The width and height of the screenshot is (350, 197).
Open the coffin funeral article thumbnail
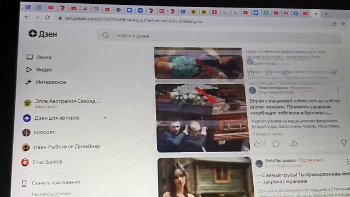point(203,118)
